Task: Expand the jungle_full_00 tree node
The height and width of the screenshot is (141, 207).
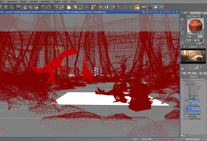Action: click(x=185, y=100)
